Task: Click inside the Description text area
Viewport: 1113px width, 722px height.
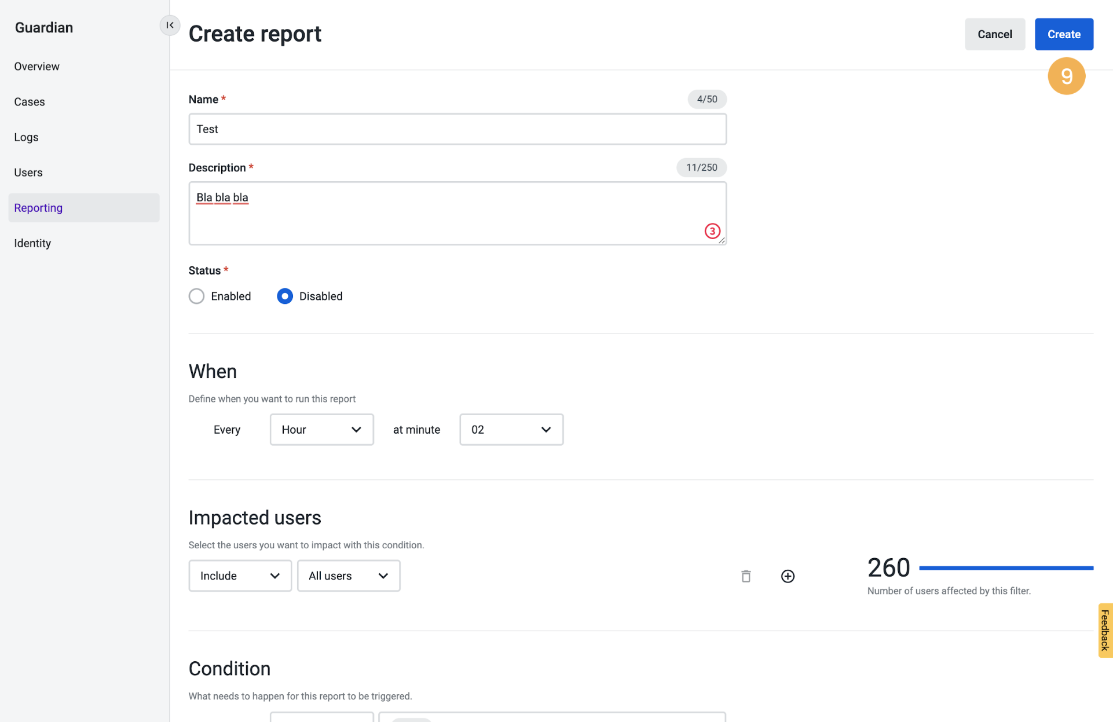Action: pos(457,213)
